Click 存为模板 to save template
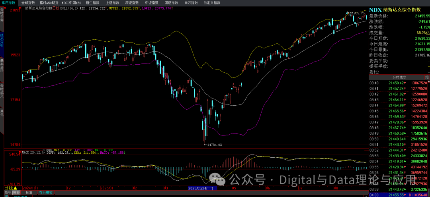Screen dimensions: 430x197 (46, 193)
